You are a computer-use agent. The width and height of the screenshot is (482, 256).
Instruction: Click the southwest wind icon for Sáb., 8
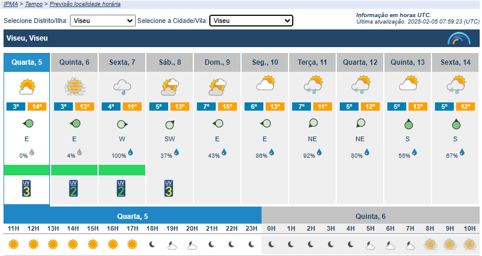click(170, 124)
